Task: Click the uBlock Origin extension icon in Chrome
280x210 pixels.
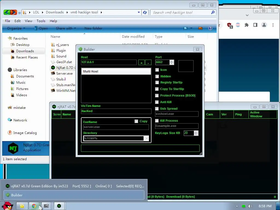Action: [229, 25]
